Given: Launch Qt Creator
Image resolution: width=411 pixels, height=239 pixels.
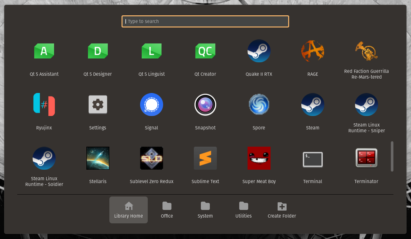Looking at the screenshot, I should (205, 51).
